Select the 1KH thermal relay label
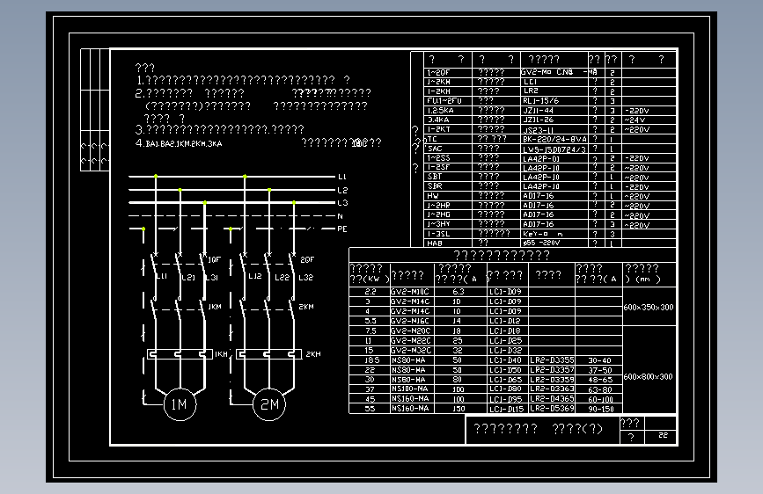The height and width of the screenshot is (494, 763). [x=221, y=354]
